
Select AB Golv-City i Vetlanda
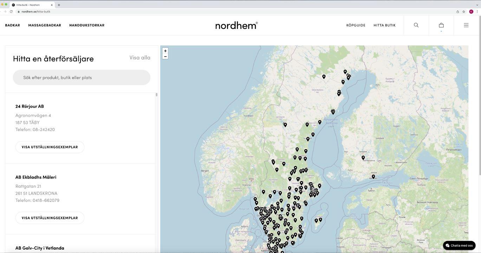pos(40,248)
